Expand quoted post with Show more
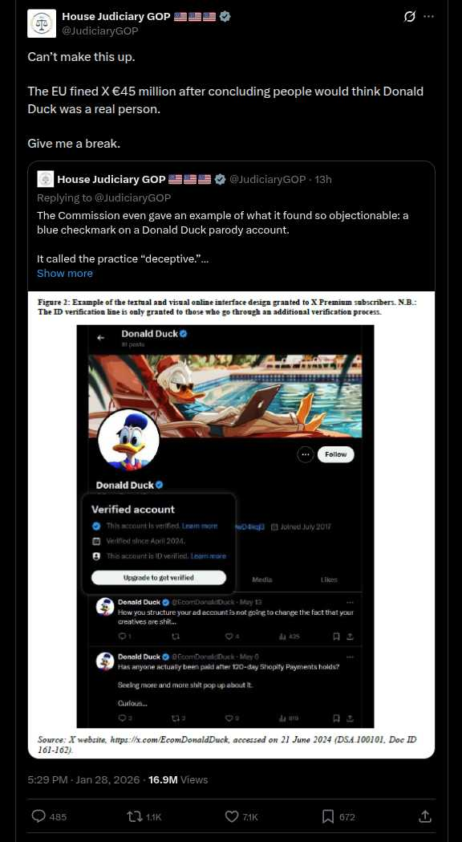 click(x=65, y=274)
